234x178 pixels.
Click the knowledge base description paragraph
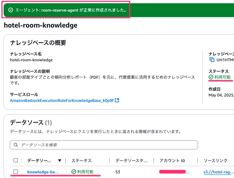(102, 80)
